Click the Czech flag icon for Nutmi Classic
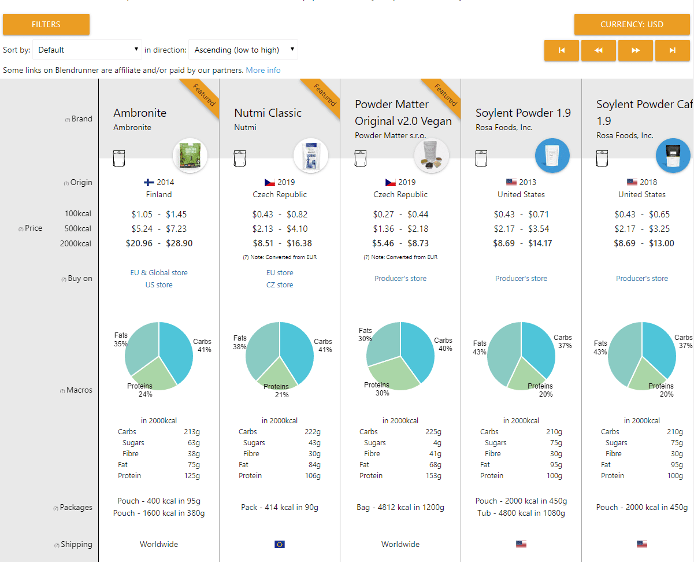 (270, 182)
